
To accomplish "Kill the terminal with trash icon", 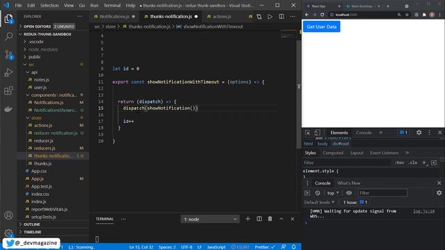I will click(270, 219).
